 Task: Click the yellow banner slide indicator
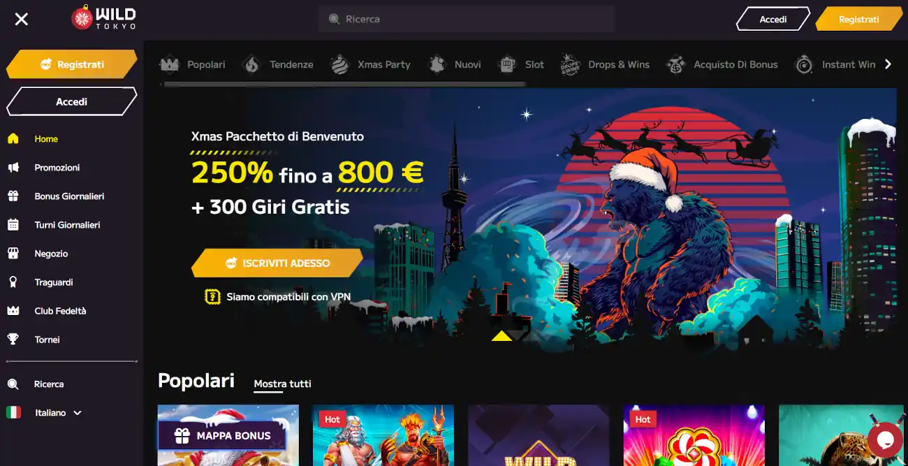click(501, 336)
